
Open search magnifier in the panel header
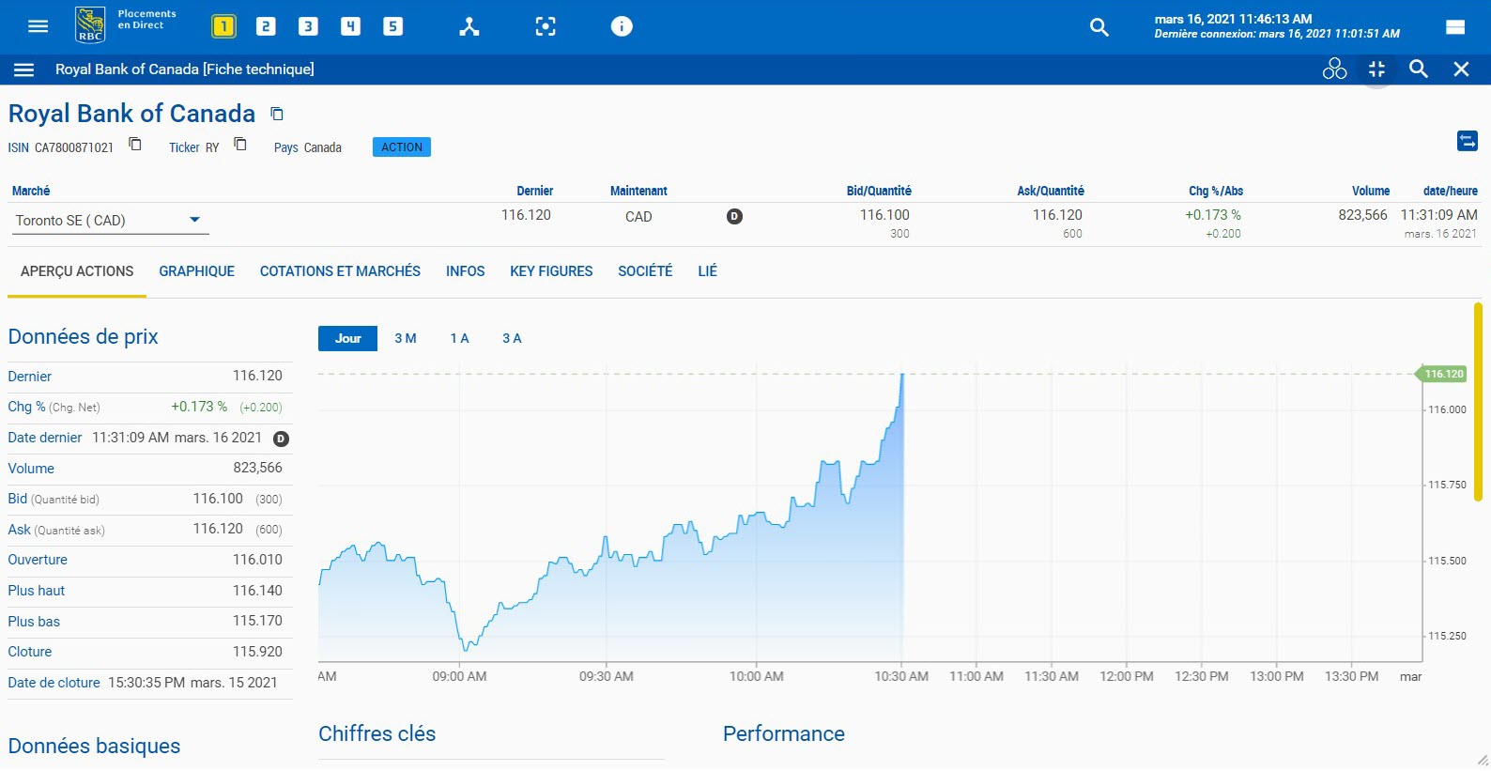pyautogui.click(x=1419, y=69)
